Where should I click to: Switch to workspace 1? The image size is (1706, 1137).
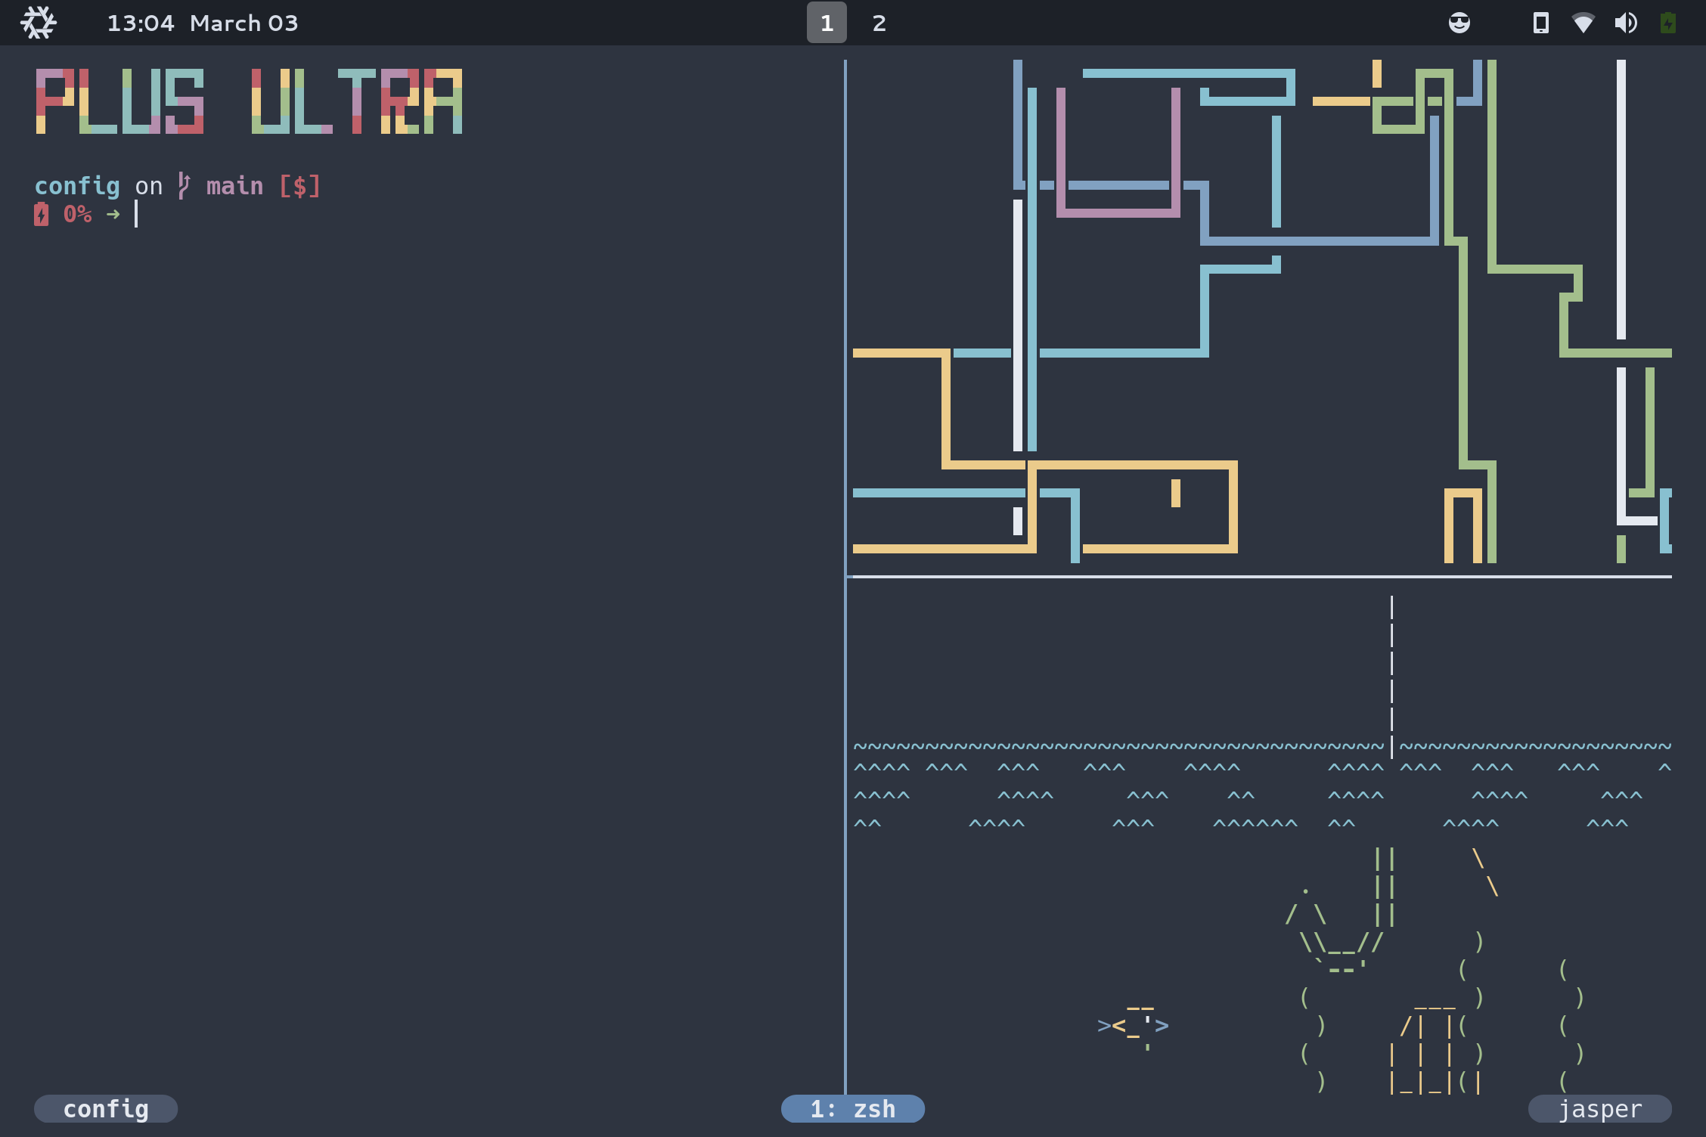coord(827,23)
